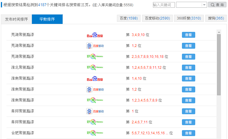The image size is (228, 139).
Task: Click the 百度移动 logo in 芜湖聚氨酯漆 row
Action: [x=95, y=46]
